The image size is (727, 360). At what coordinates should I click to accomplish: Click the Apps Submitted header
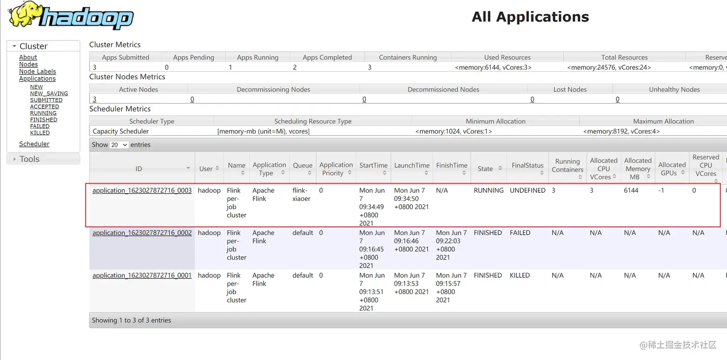click(x=125, y=57)
